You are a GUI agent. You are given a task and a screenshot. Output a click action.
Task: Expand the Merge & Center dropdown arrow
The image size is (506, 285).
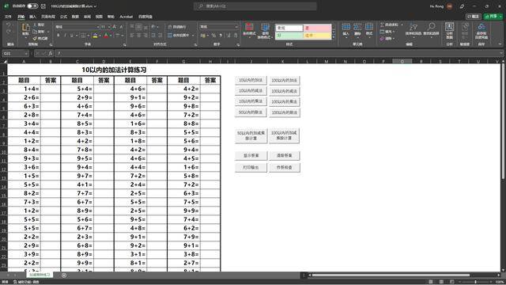point(193,36)
